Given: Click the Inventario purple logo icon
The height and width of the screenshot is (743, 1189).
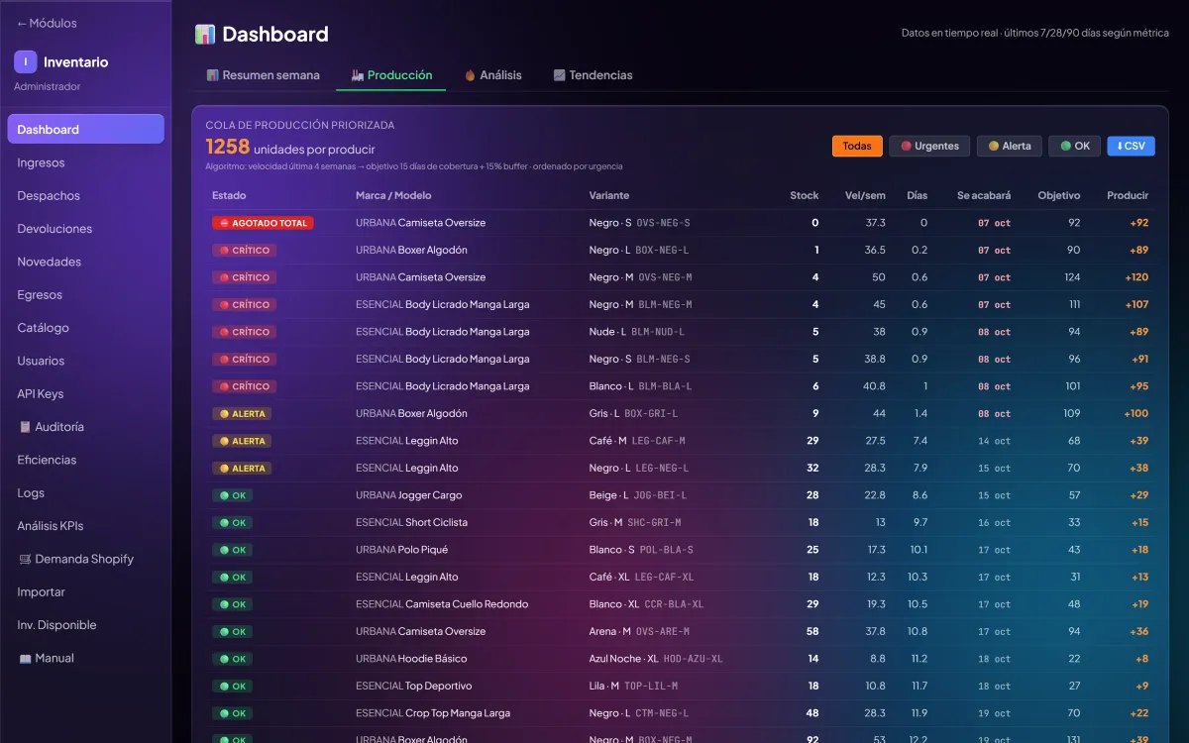Looking at the screenshot, I should click(26, 61).
